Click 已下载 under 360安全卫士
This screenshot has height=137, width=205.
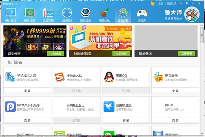[x=77, y=120]
